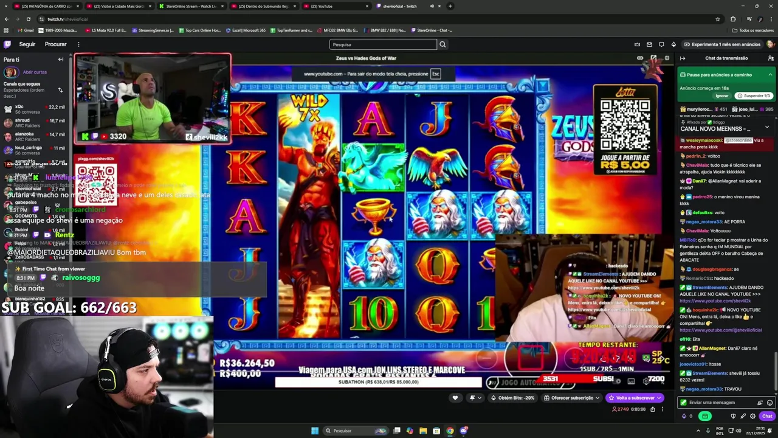Open Oferecer subscrição dropdown
This screenshot has width=778, height=438.
pos(572,398)
